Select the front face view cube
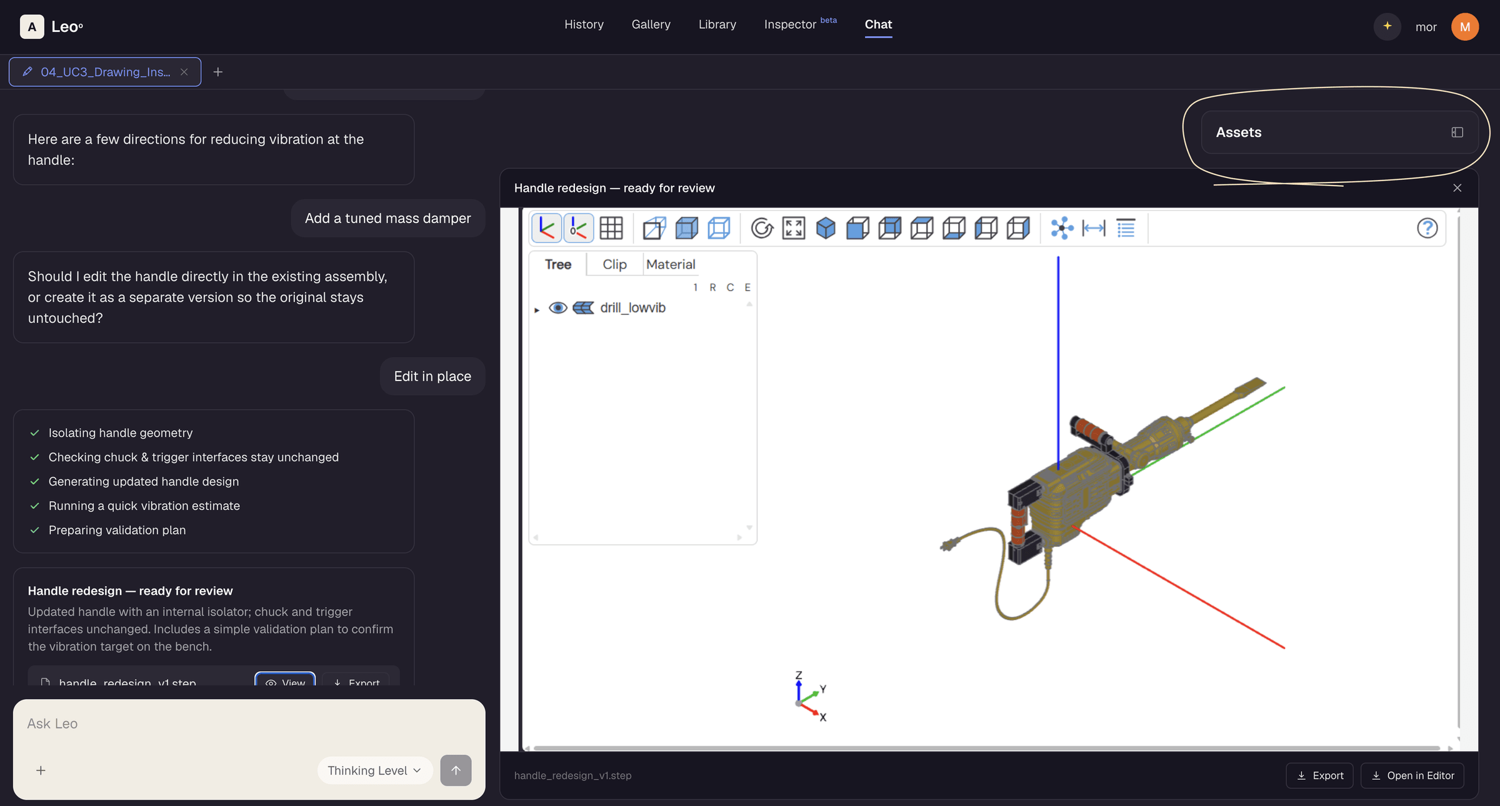 click(857, 228)
